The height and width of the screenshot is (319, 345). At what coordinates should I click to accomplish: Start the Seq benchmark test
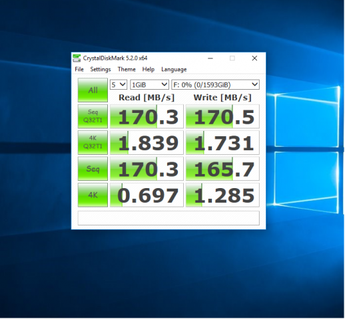click(x=93, y=169)
